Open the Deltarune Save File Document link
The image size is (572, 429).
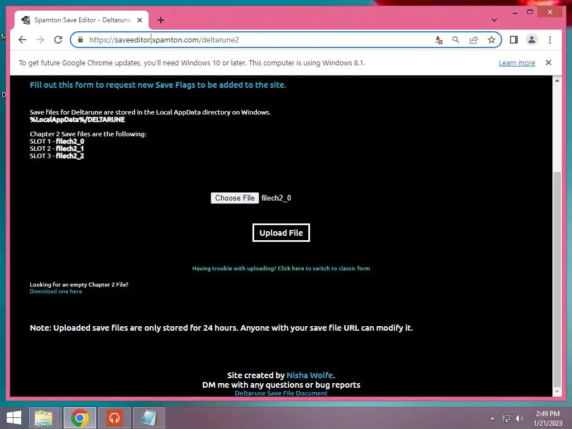click(x=281, y=393)
